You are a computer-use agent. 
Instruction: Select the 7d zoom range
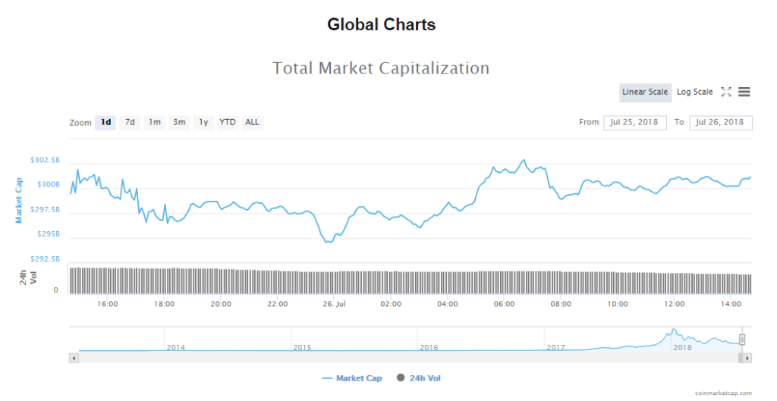click(x=130, y=122)
